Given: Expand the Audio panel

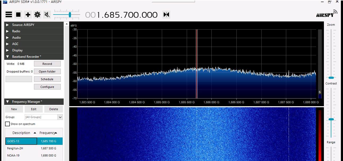Looking at the screenshot, I should tap(34, 37).
